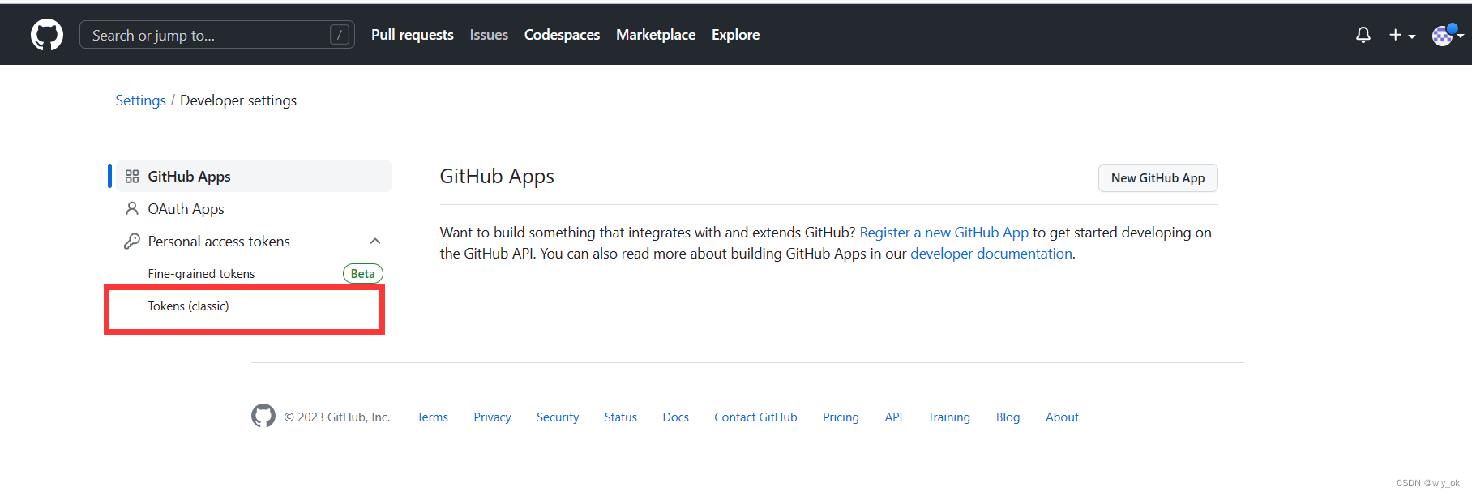Click the OAuth Apps person icon
The image size is (1472, 496).
pyautogui.click(x=132, y=208)
